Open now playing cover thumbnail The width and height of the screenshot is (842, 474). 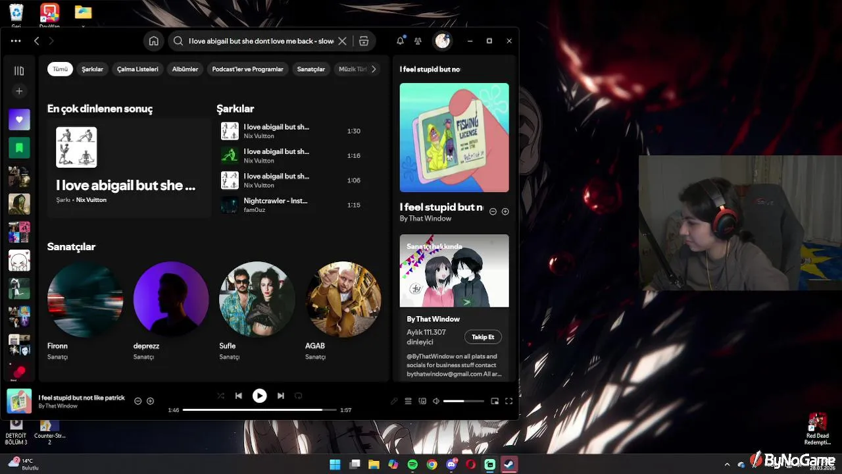click(19, 401)
